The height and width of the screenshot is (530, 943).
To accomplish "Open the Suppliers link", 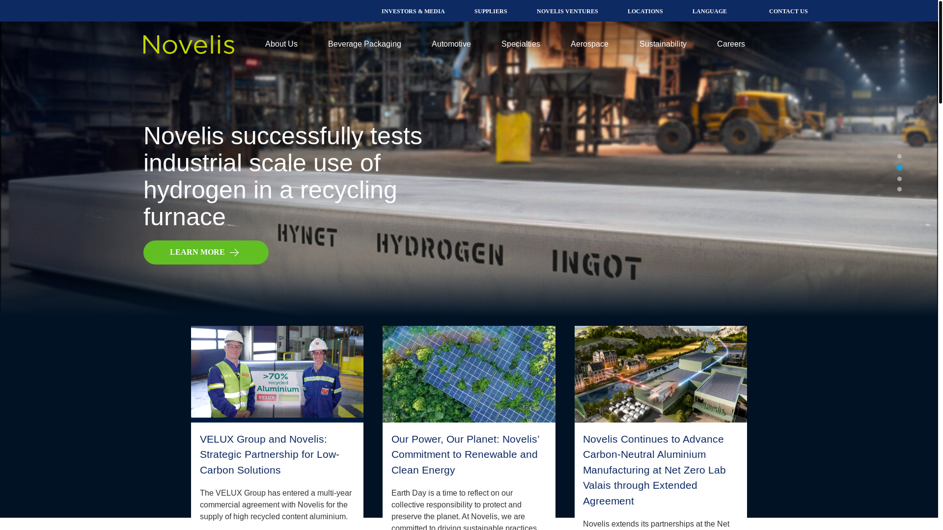I will [491, 11].
